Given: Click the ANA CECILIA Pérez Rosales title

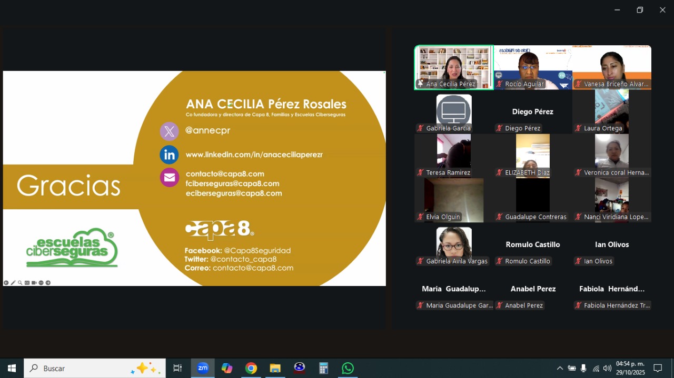Looking at the screenshot, I should point(266,104).
